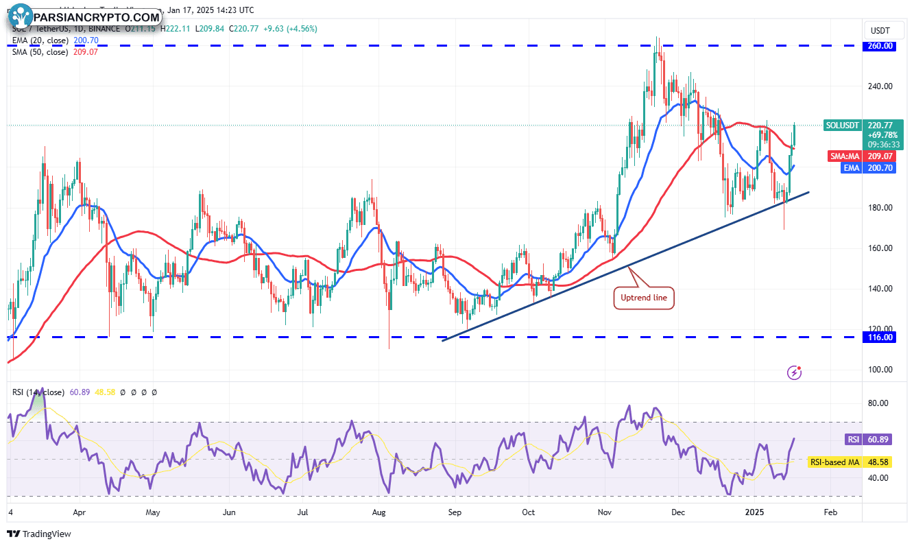Click the USDT currency label on price axis
The height and width of the screenshot is (546, 914).
[x=880, y=31]
